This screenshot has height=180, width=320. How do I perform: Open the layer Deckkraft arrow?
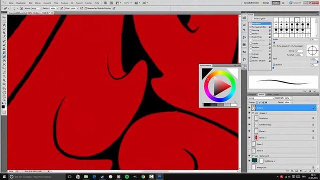[291, 98]
